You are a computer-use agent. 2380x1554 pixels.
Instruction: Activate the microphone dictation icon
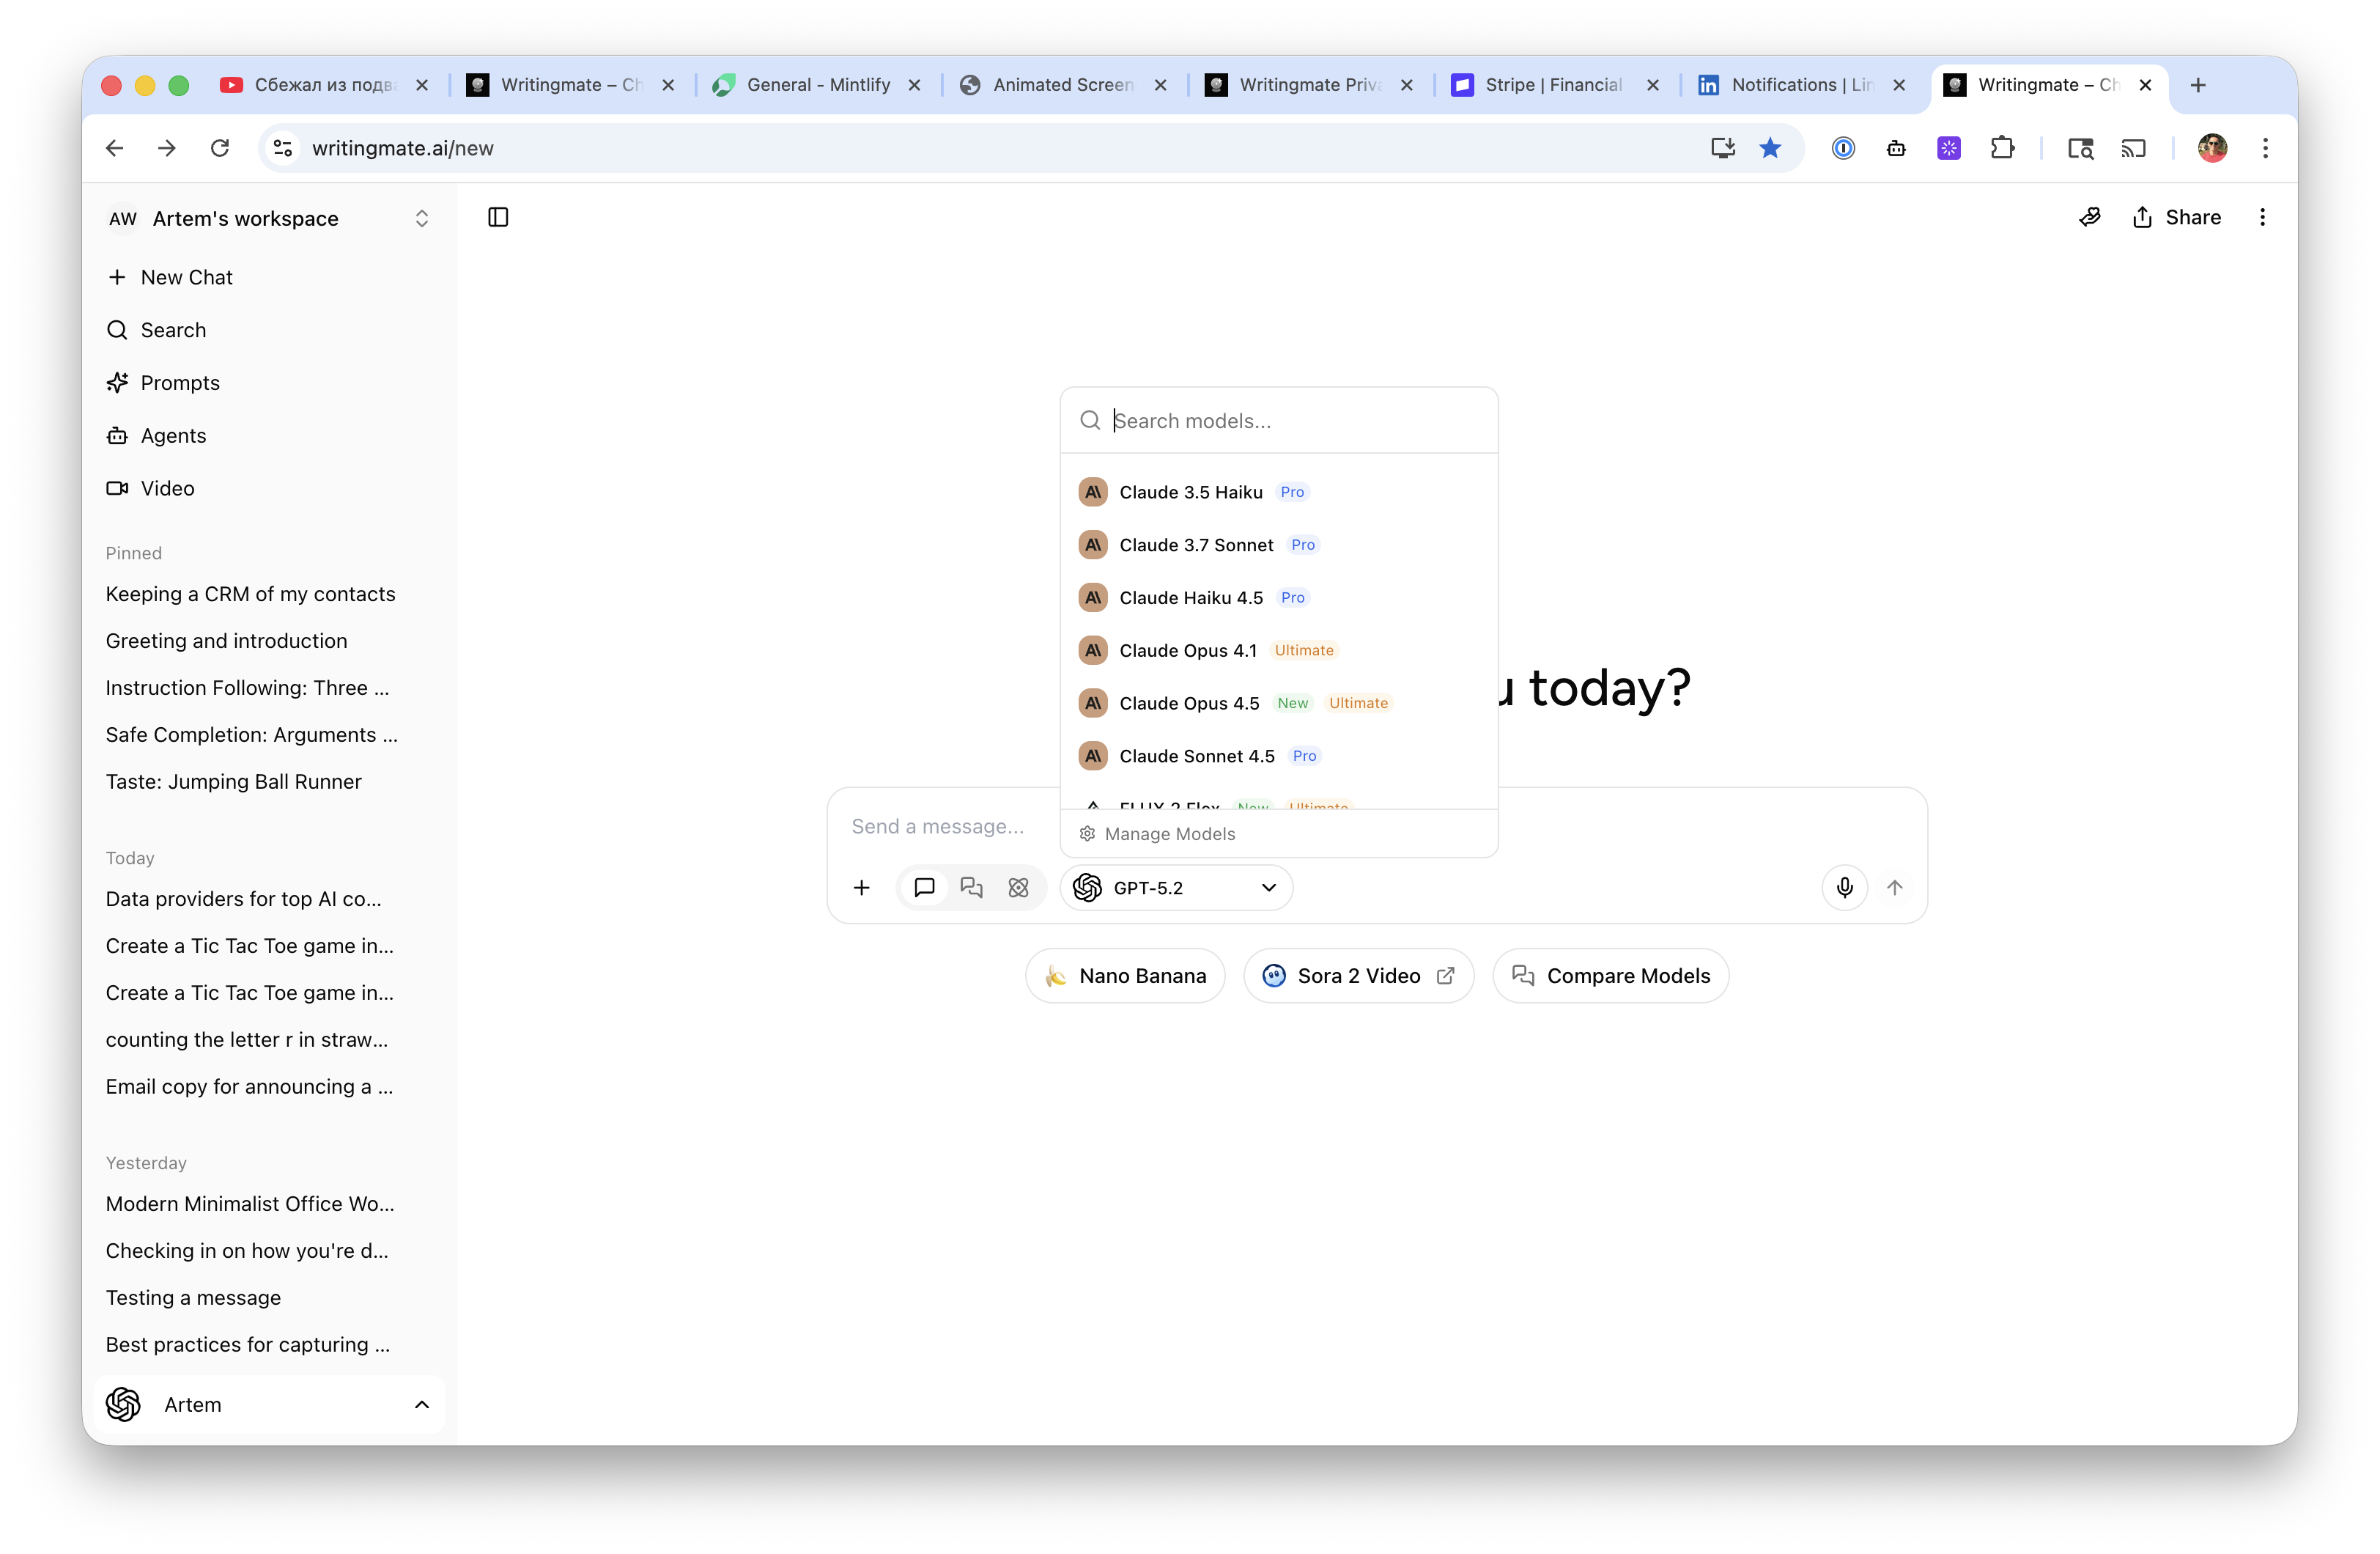(x=1844, y=888)
